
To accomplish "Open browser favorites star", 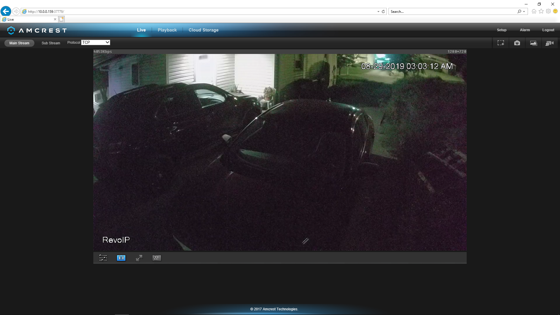I will pos(541,11).
